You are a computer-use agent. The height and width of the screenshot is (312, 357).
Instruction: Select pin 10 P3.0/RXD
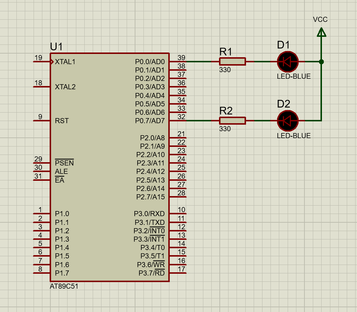[178, 214]
